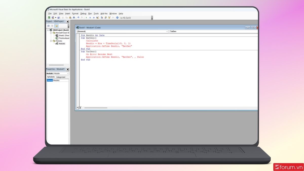
Task: Select the Alphabetic properties tab
Action: (x=50, y=77)
